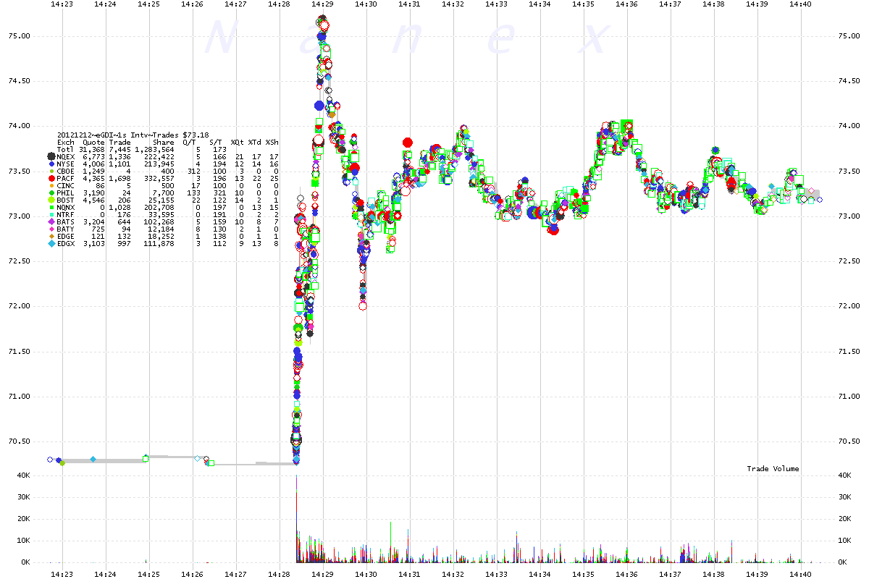Click NQNX share value '202,708'
869x579 pixels.
coord(161,207)
